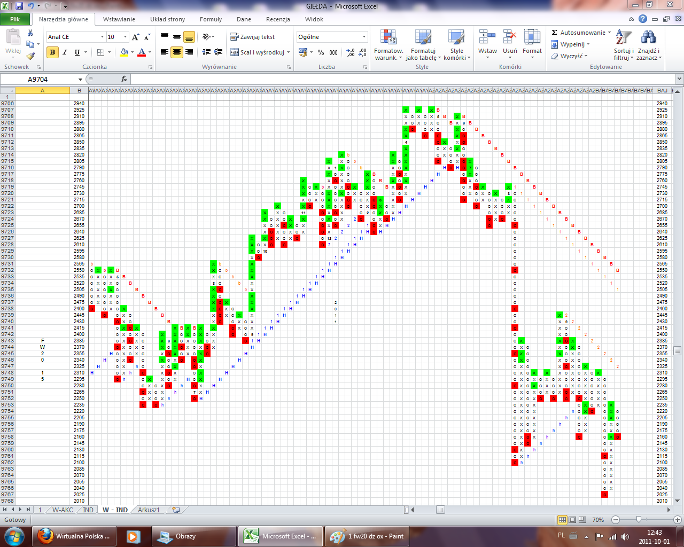The image size is (684, 547).
Task: Toggle bottom vertical alignment
Action: tap(189, 37)
